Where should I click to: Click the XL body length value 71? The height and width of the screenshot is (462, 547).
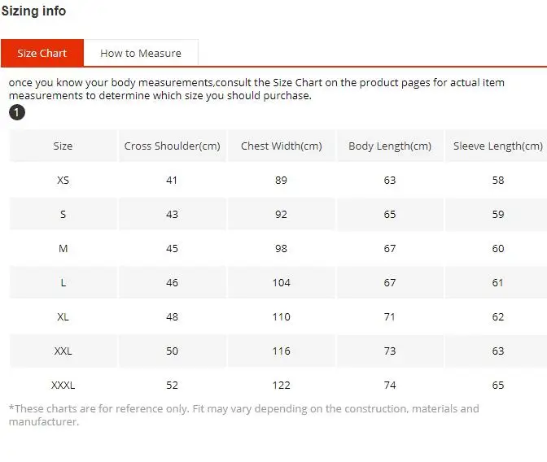coord(390,317)
